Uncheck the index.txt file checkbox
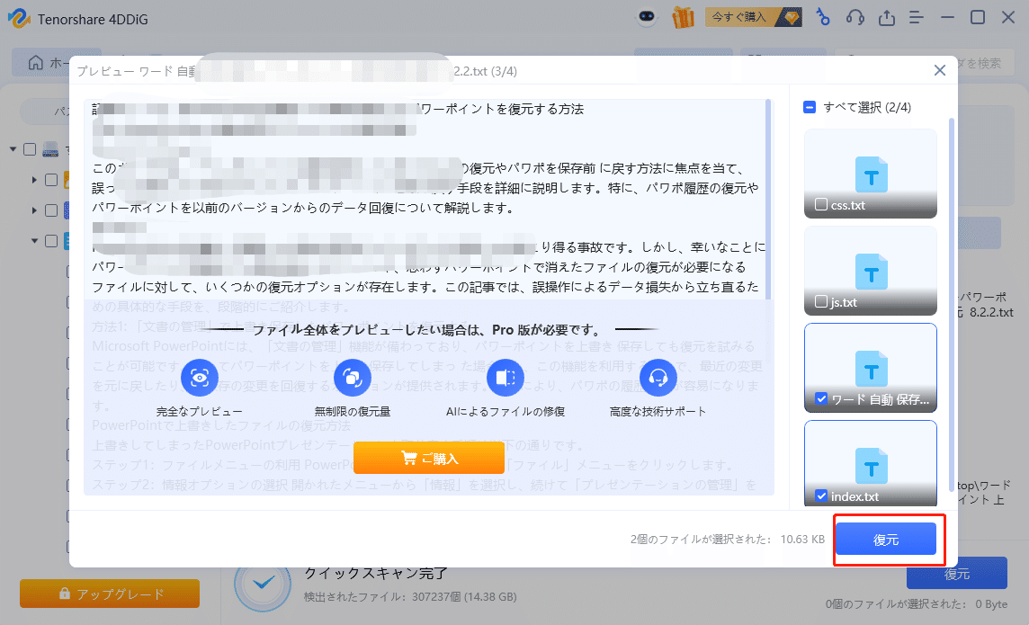The width and height of the screenshot is (1029, 625). (821, 496)
